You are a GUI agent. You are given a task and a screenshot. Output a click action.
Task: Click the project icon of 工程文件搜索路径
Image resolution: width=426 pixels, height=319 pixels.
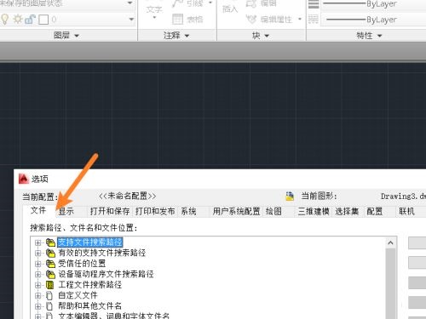point(50,285)
